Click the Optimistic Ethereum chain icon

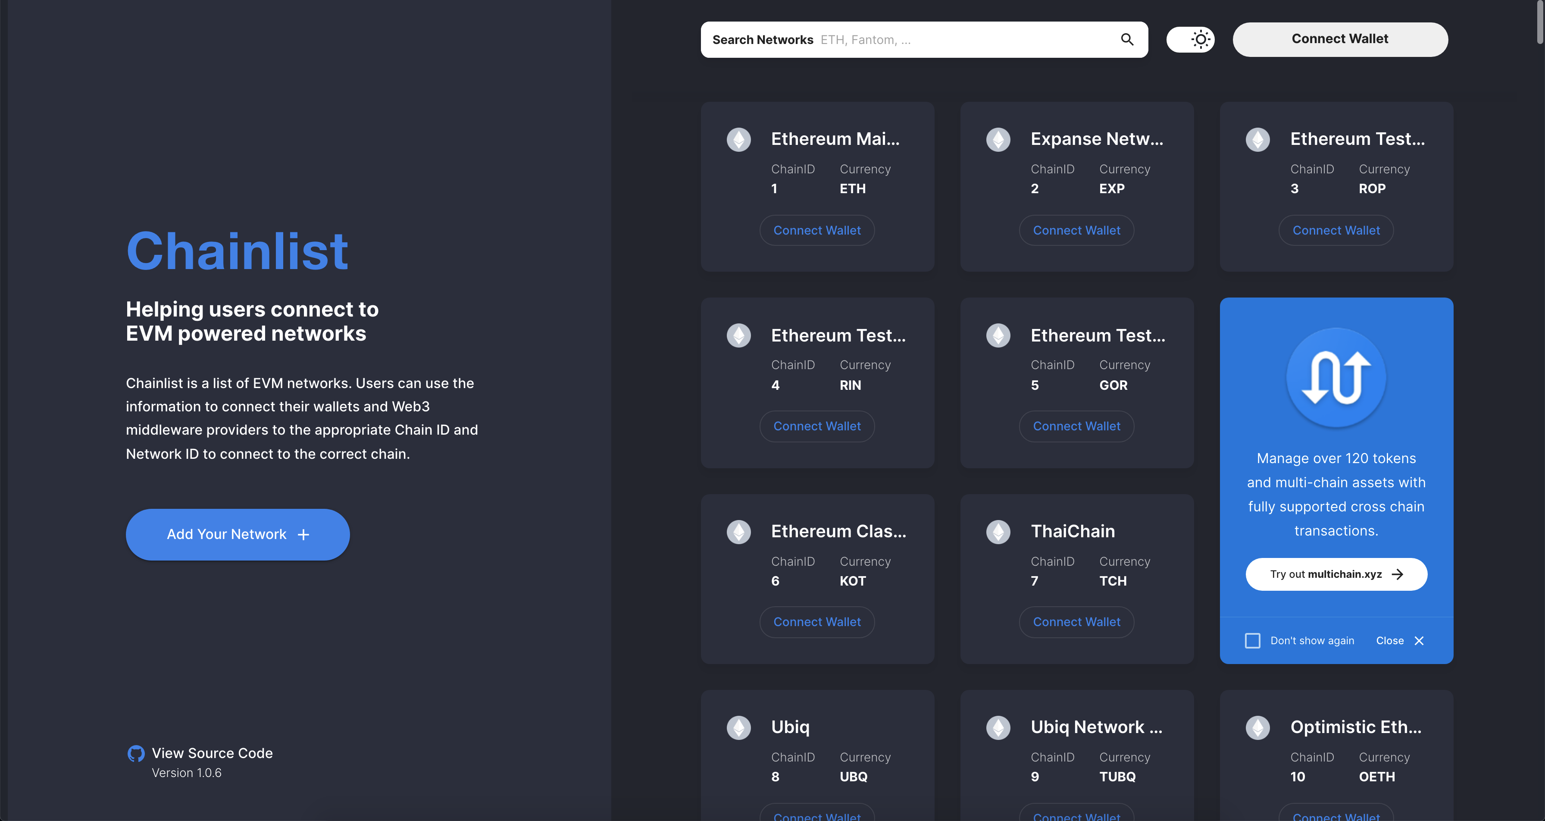point(1258,727)
